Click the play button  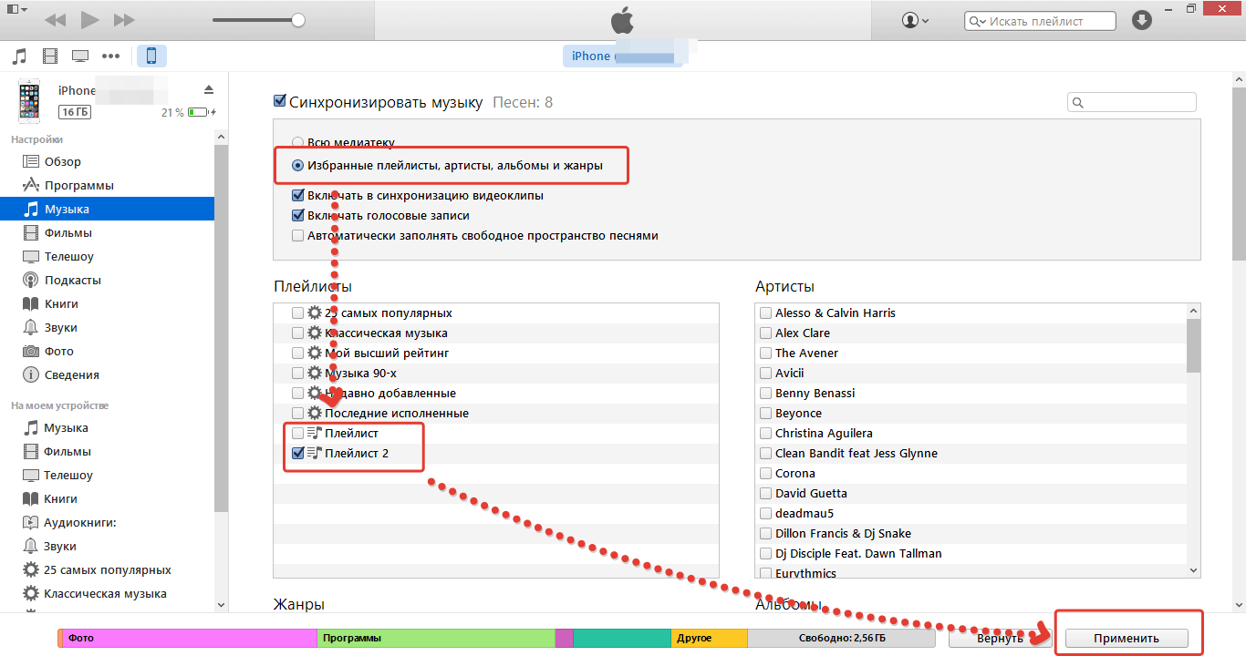coord(89,19)
